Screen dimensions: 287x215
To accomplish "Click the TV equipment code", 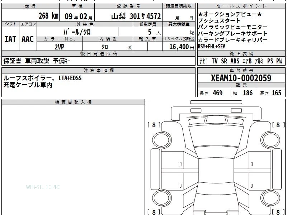I will 215,61.
